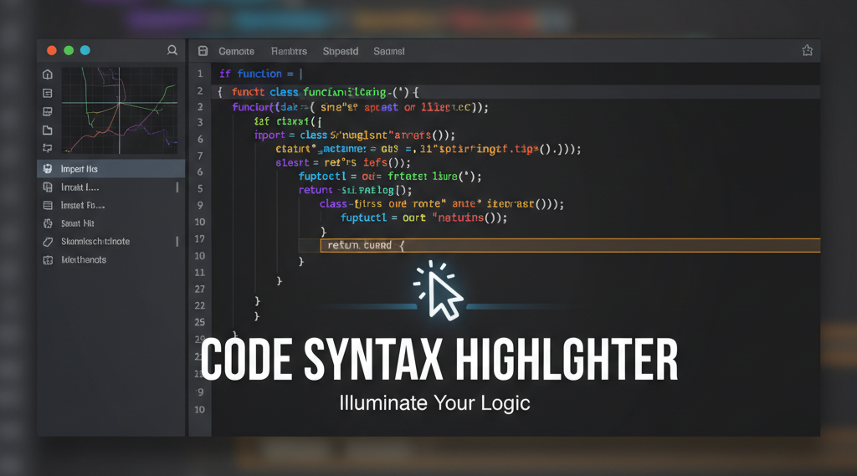Click the red close window dot
This screenshot has width=857, height=476.
pyautogui.click(x=52, y=50)
